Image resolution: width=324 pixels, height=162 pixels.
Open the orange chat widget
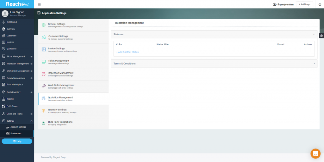click(x=315, y=154)
